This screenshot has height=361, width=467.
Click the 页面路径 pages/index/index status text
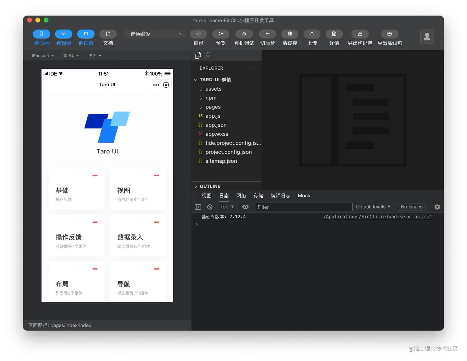[x=60, y=325]
